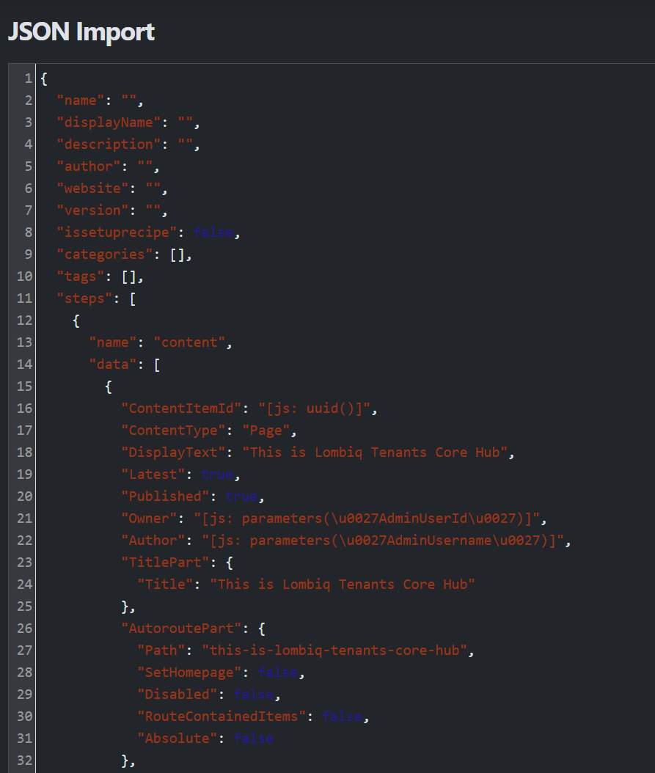Click the "data" key on line 14
655x773 pixels.
click(x=112, y=364)
